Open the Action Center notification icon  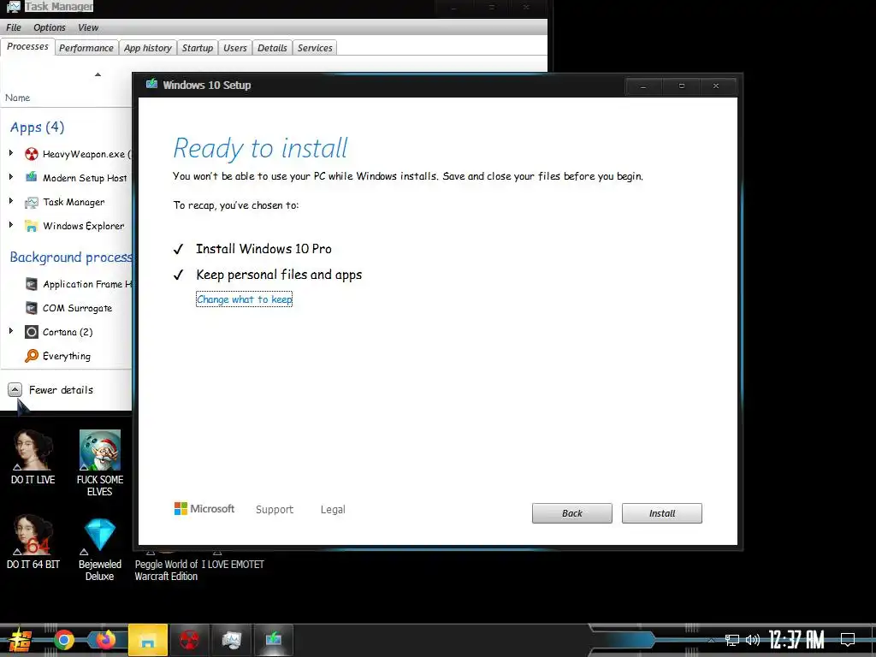(x=848, y=640)
